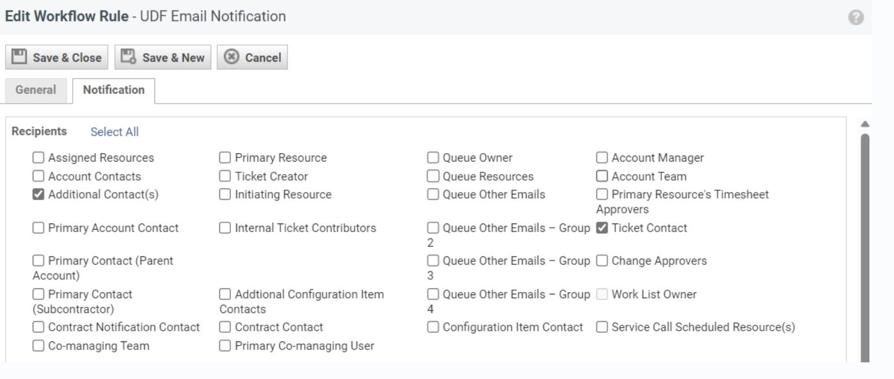Check the Change Approvers checkbox
The height and width of the screenshot is (379, 894).
(x=602, y=261)
